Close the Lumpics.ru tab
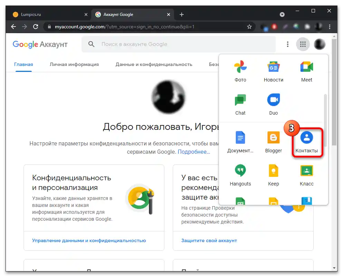 click(86, 15)
